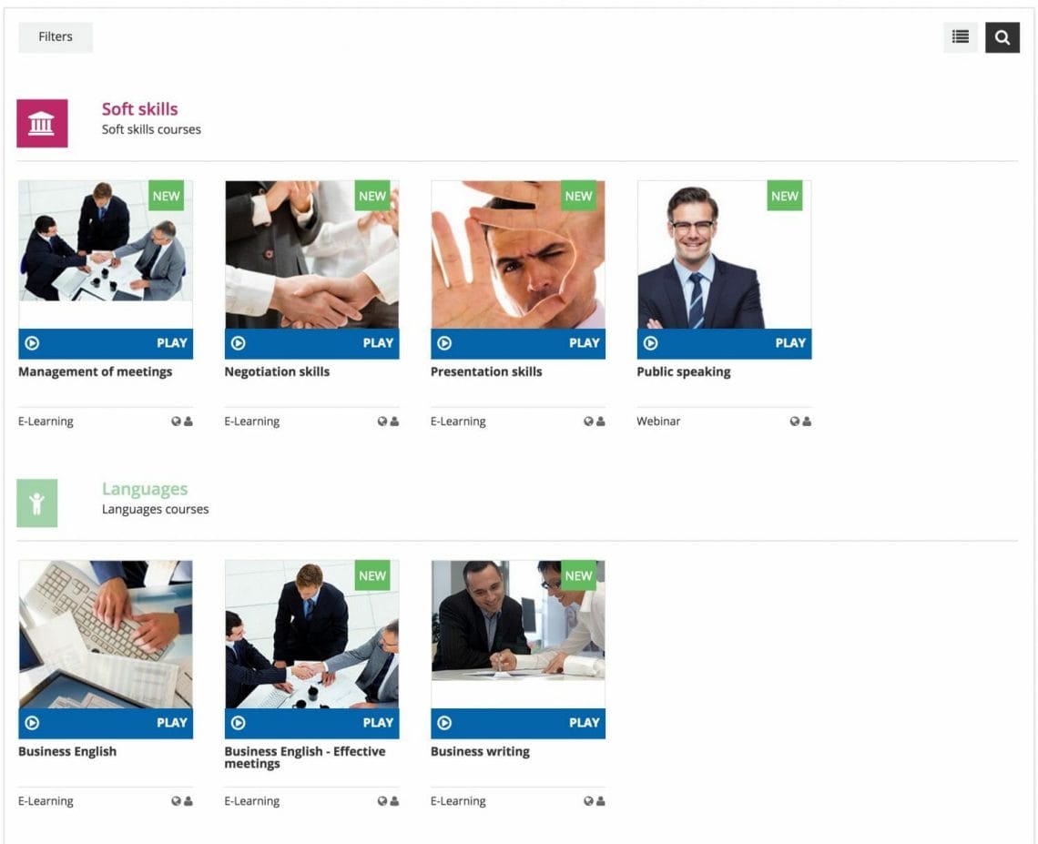Open the Management of meetings title
1038x844 pixels.
pyautogui.click(x=96, y=371)
